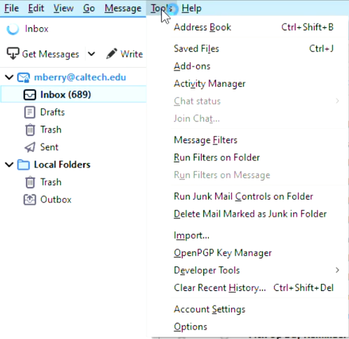349x339 pixels.
Task: Click the loading spinner on Inbox tab
Action: 13,29
